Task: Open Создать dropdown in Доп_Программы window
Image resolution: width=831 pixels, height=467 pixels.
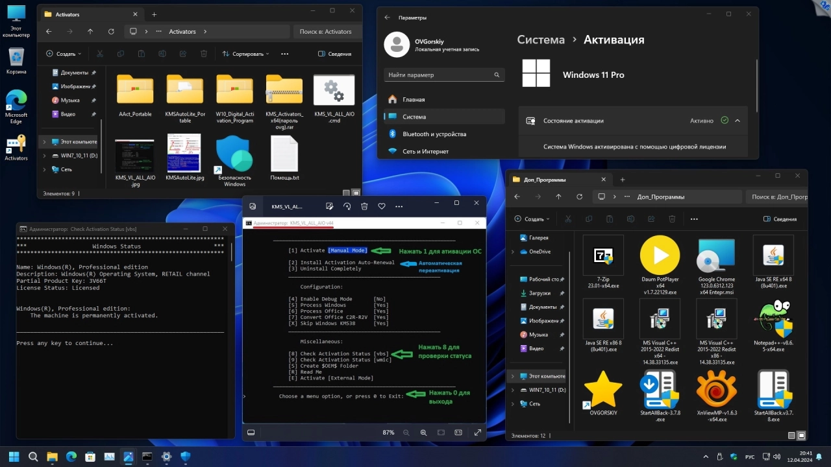Action: 532,219
